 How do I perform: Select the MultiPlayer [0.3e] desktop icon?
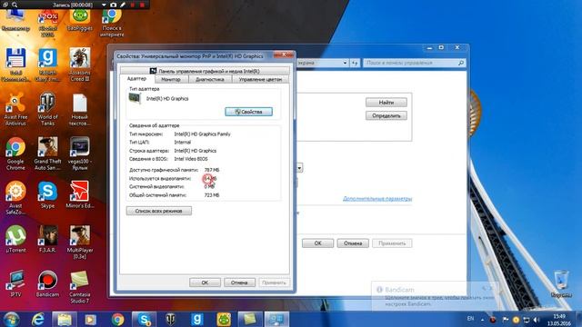(79, 243)
